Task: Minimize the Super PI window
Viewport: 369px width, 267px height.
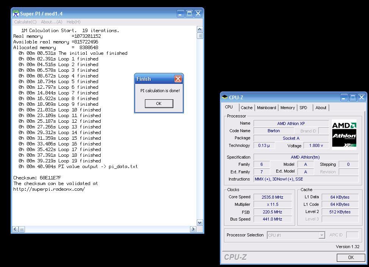Action: pyautogui.click(x=181, y=13)
